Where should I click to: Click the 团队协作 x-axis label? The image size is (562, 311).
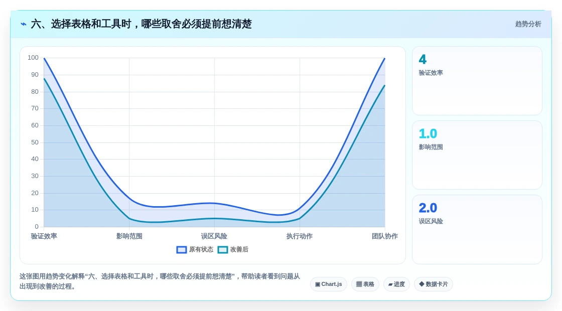pyautogui.click(x=384, y=236)
